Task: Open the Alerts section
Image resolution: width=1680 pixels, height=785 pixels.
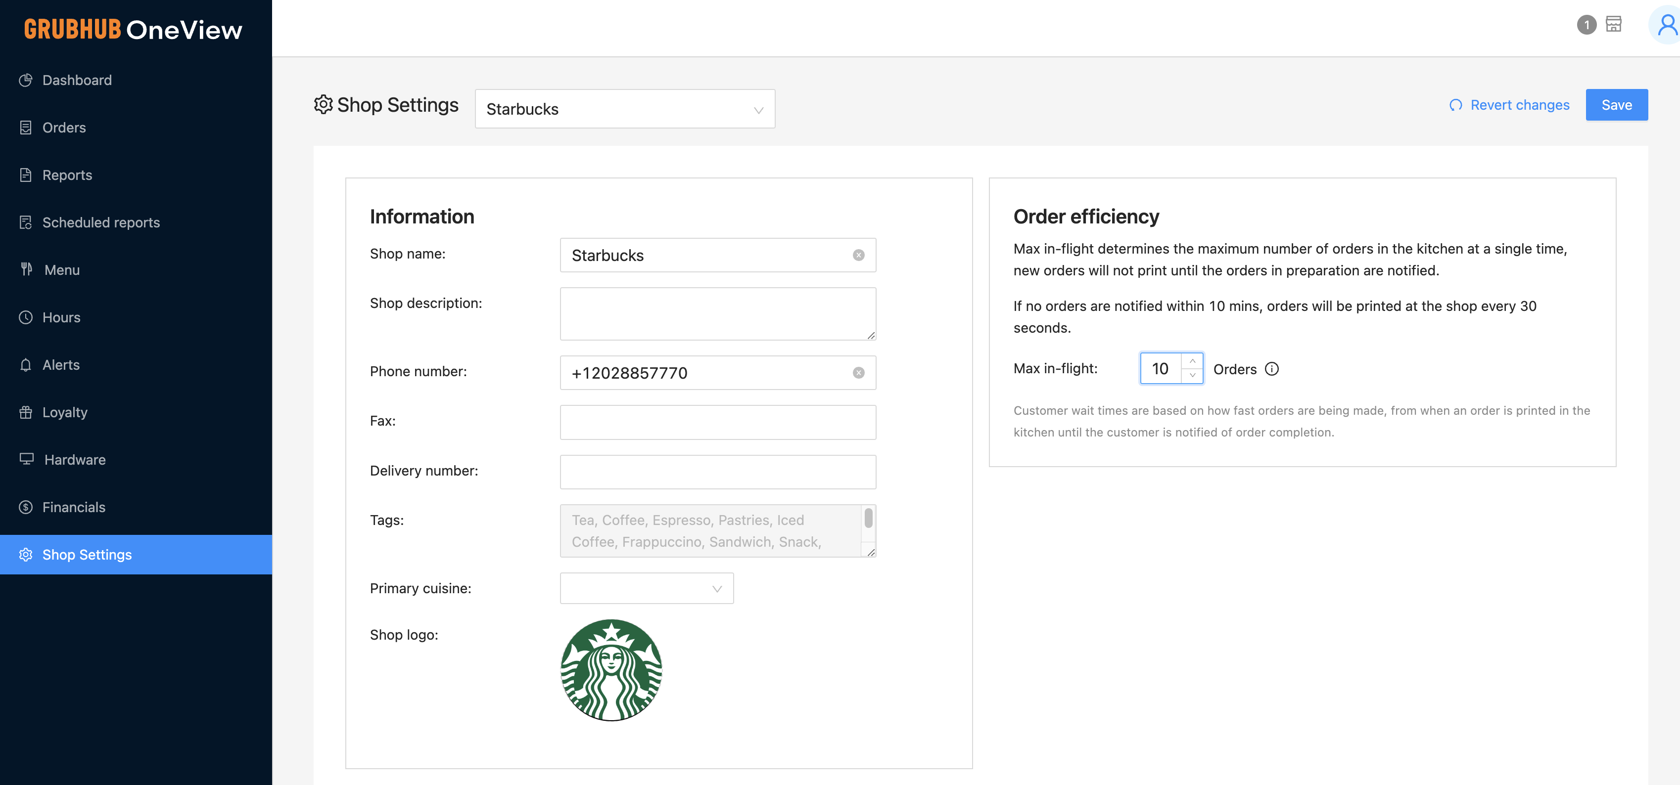Action: coord(136,365)
